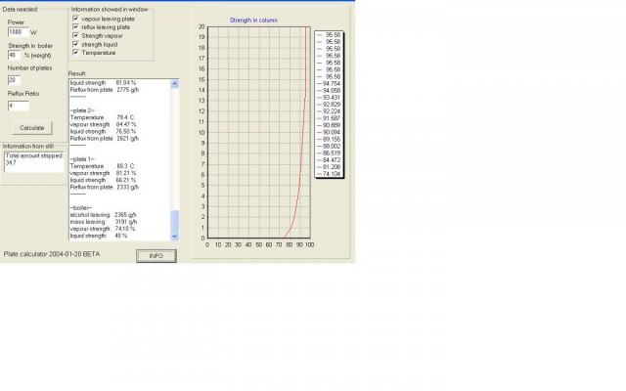Toggle the 'strength liquid' checkbox
Viewport: 626px width, 391px height.
(77, 45)
